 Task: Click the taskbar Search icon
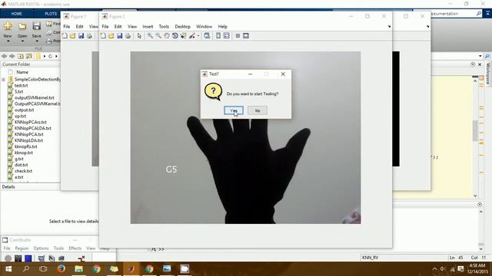(26, 269)
